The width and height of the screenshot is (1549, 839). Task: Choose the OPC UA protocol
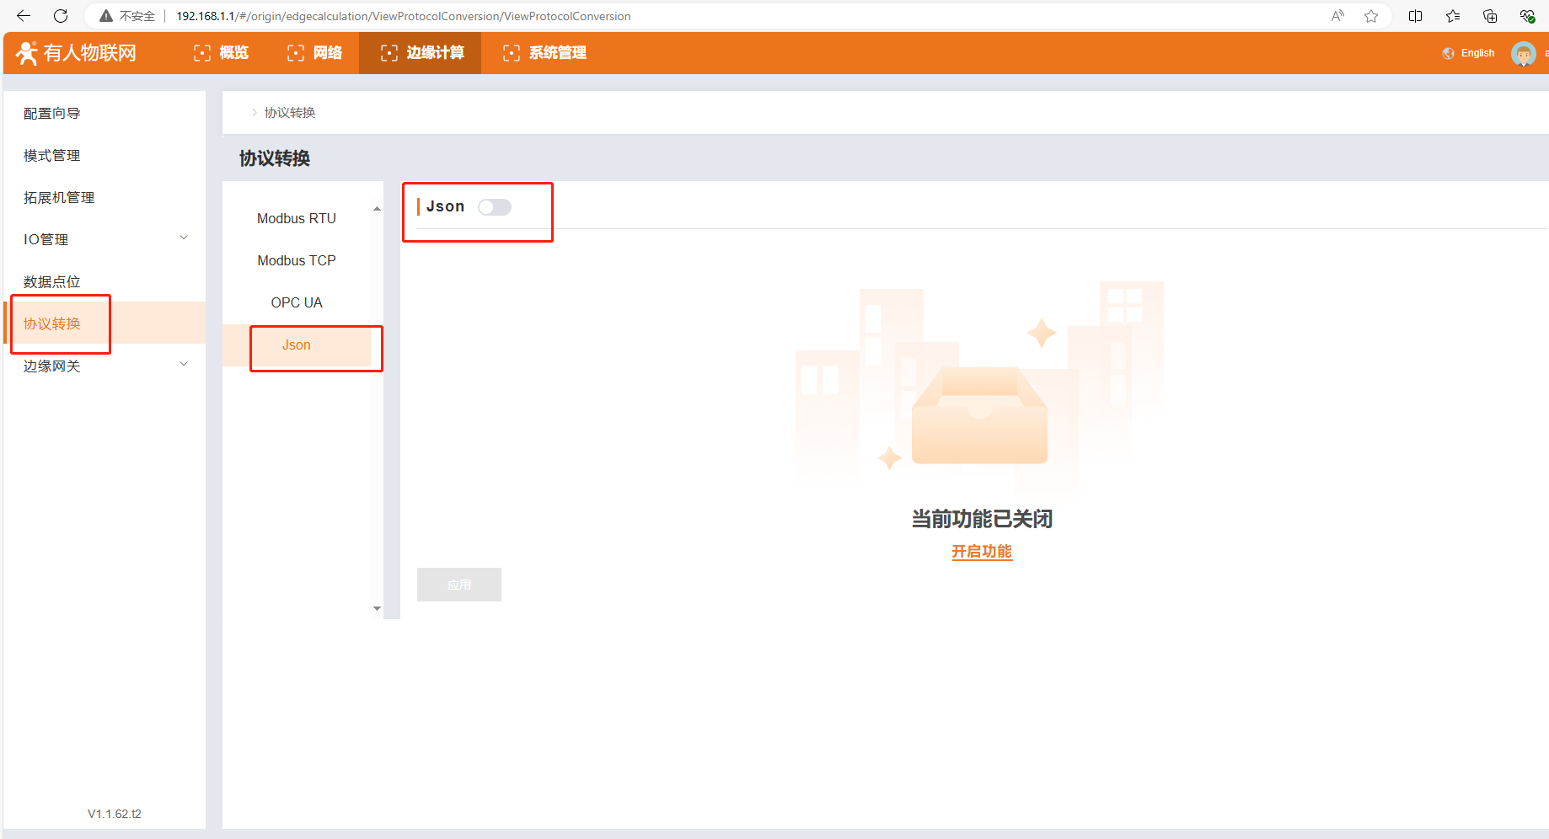(297, 302)
